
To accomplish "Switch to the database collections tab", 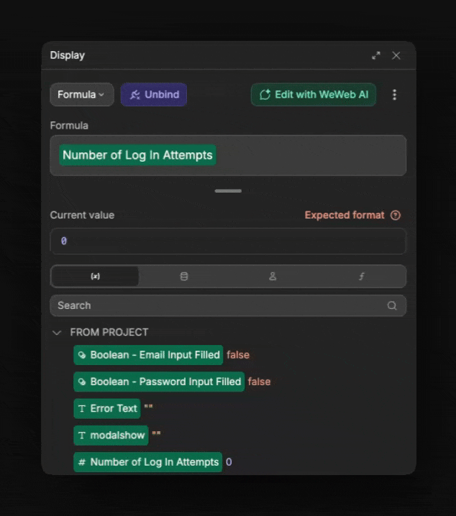I will point(184,277).
